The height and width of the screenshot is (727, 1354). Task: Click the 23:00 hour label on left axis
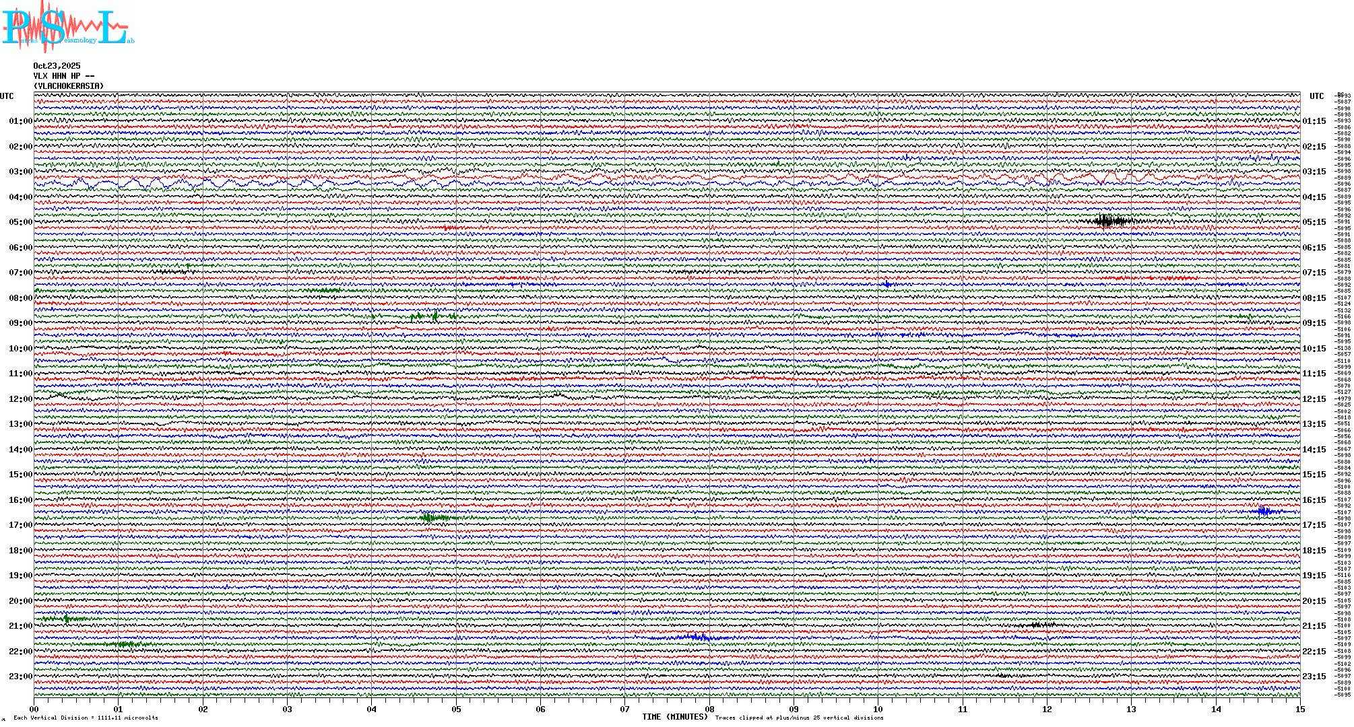point(20,677)
